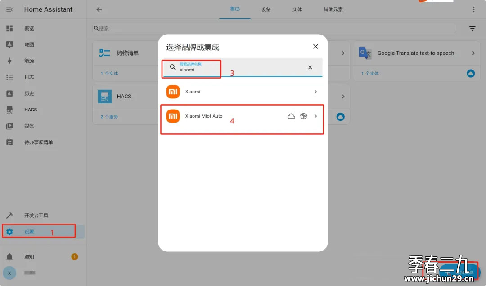Screen dimensions: 486x286
Task: Click the 购物清单 checklist icon
Action: [104, 53]
